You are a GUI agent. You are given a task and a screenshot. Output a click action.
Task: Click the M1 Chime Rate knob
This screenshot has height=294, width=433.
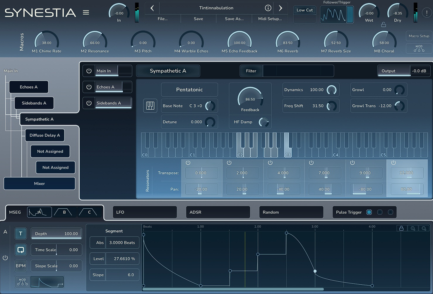(47, 40)
